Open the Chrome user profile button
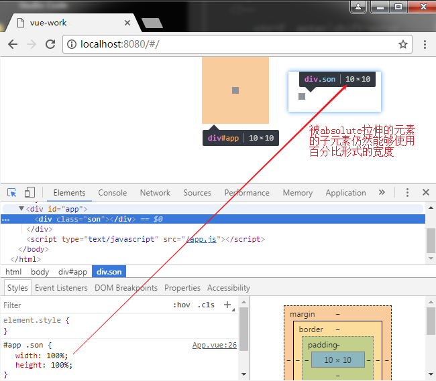 pos(358,7)
